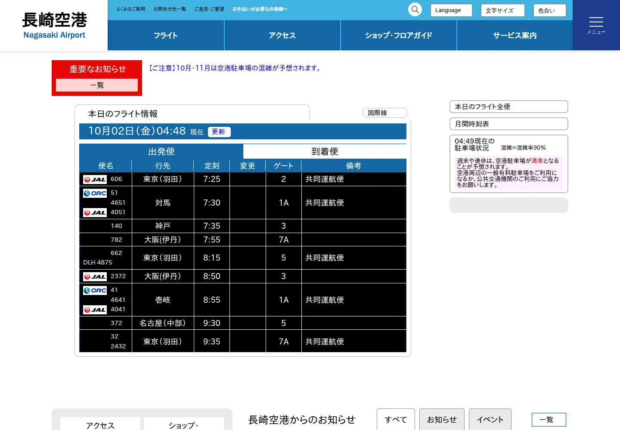620x430 pixels.
Task: Open お手伝いが必要なお客様へ link
Action: pyautogui.click(x=260, y=9)
